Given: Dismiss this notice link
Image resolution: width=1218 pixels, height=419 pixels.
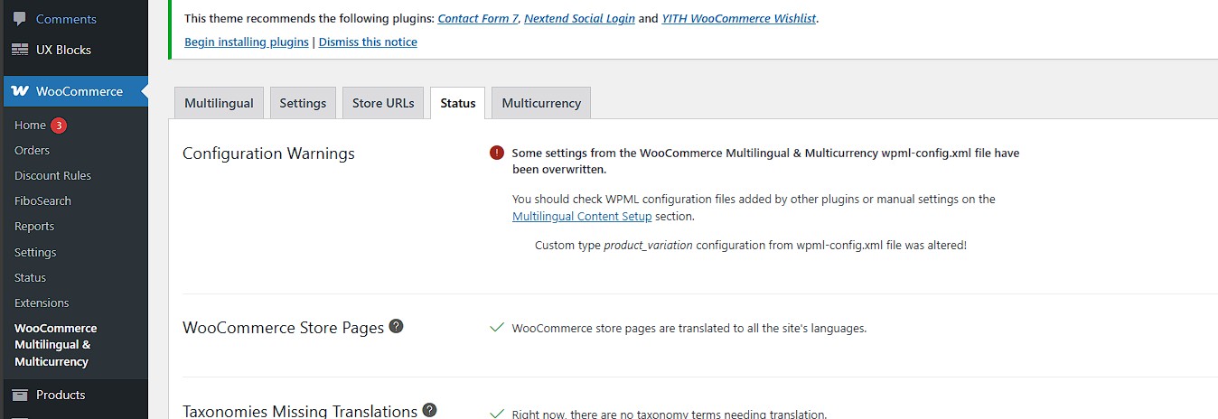Looking at the screenshot, I should pyautogui.click(x=368, y=42).
